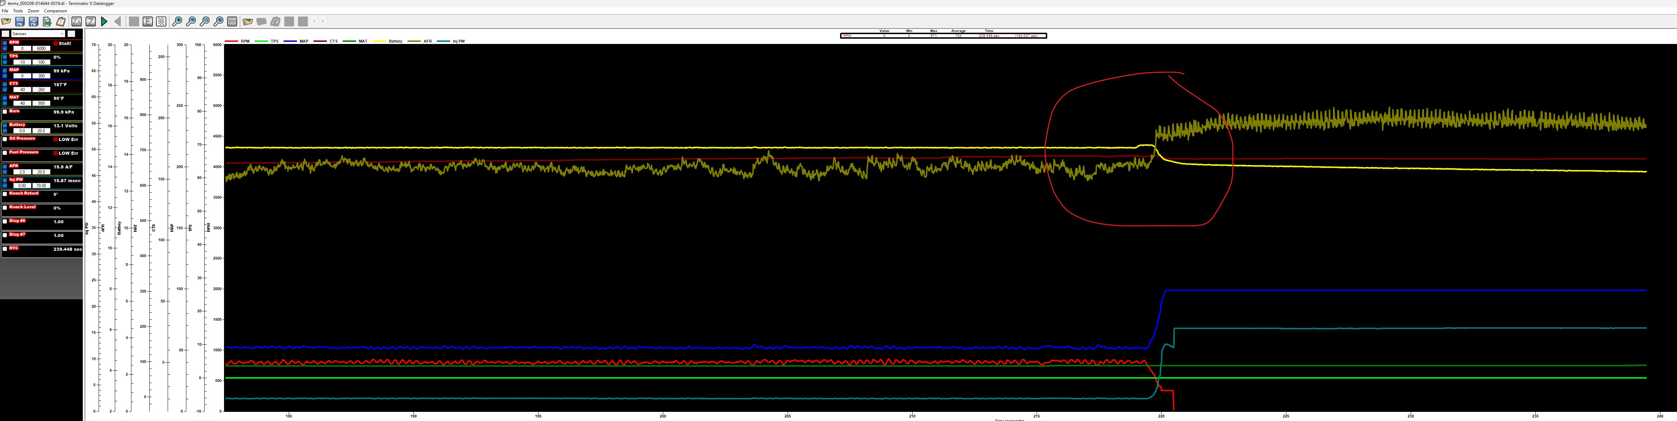
Task: Click the grayed folder icon after comparison open
Action: pyautogui.click(x=261, y=21)
